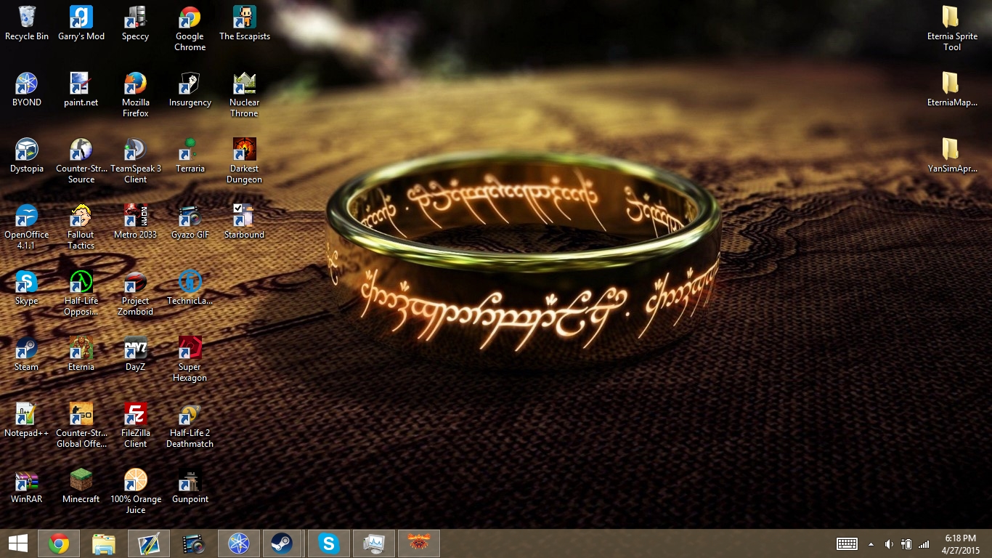Click the WinRAR desktop icon

[x=27, y=486]
